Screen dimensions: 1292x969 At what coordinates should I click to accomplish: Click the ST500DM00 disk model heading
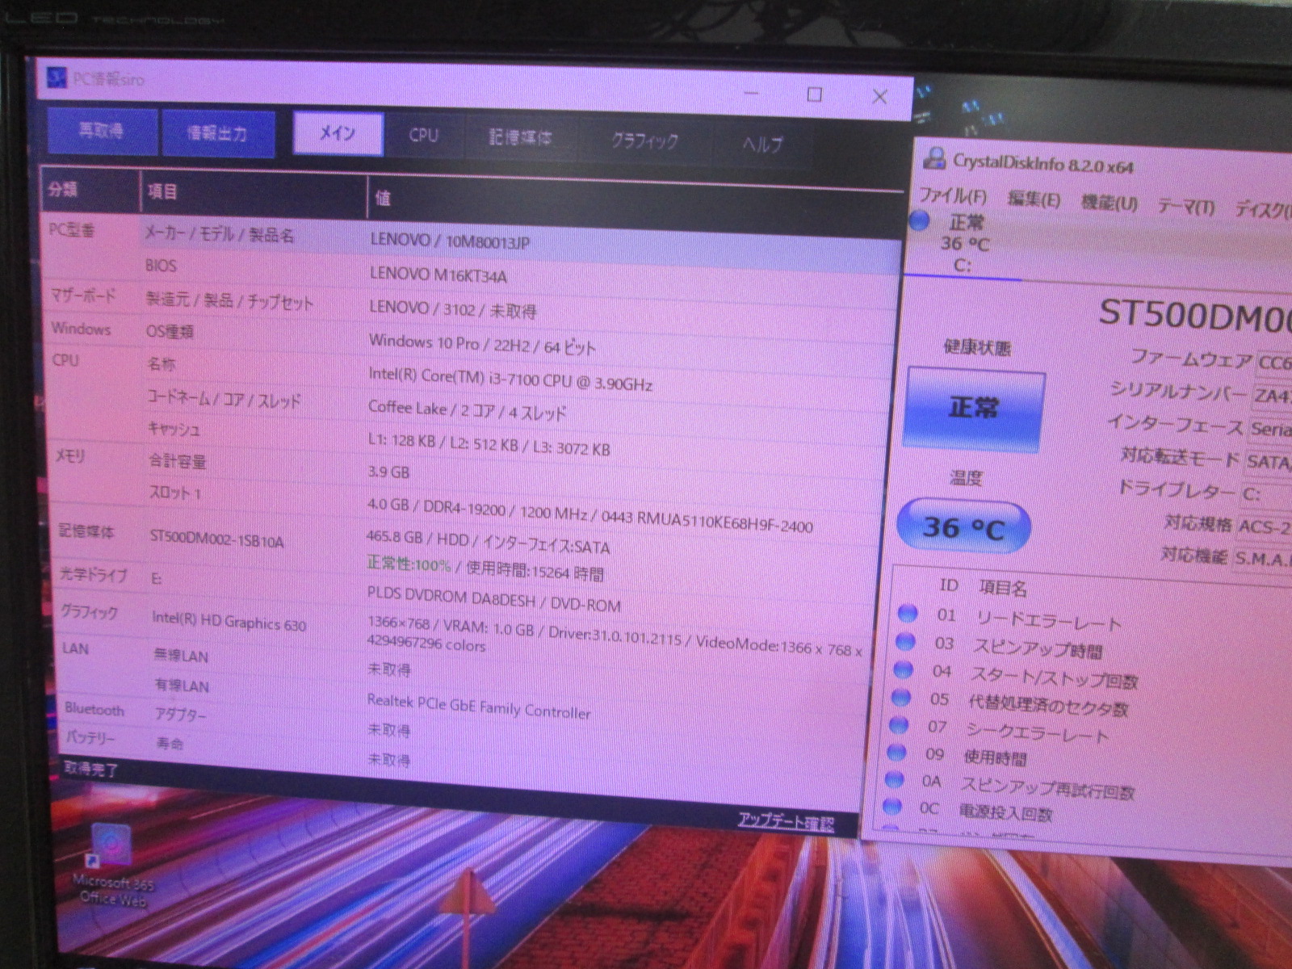[1196, 316]
